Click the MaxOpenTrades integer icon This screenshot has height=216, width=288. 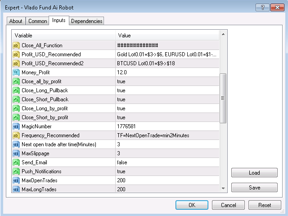point(16,180)
